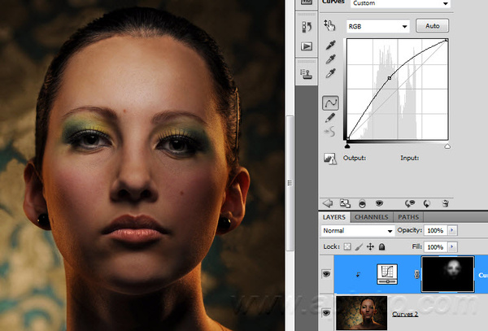Open the Curves preset Custom dropdown
This screenshot has height=331, width=488.
[x=400, y=3]
